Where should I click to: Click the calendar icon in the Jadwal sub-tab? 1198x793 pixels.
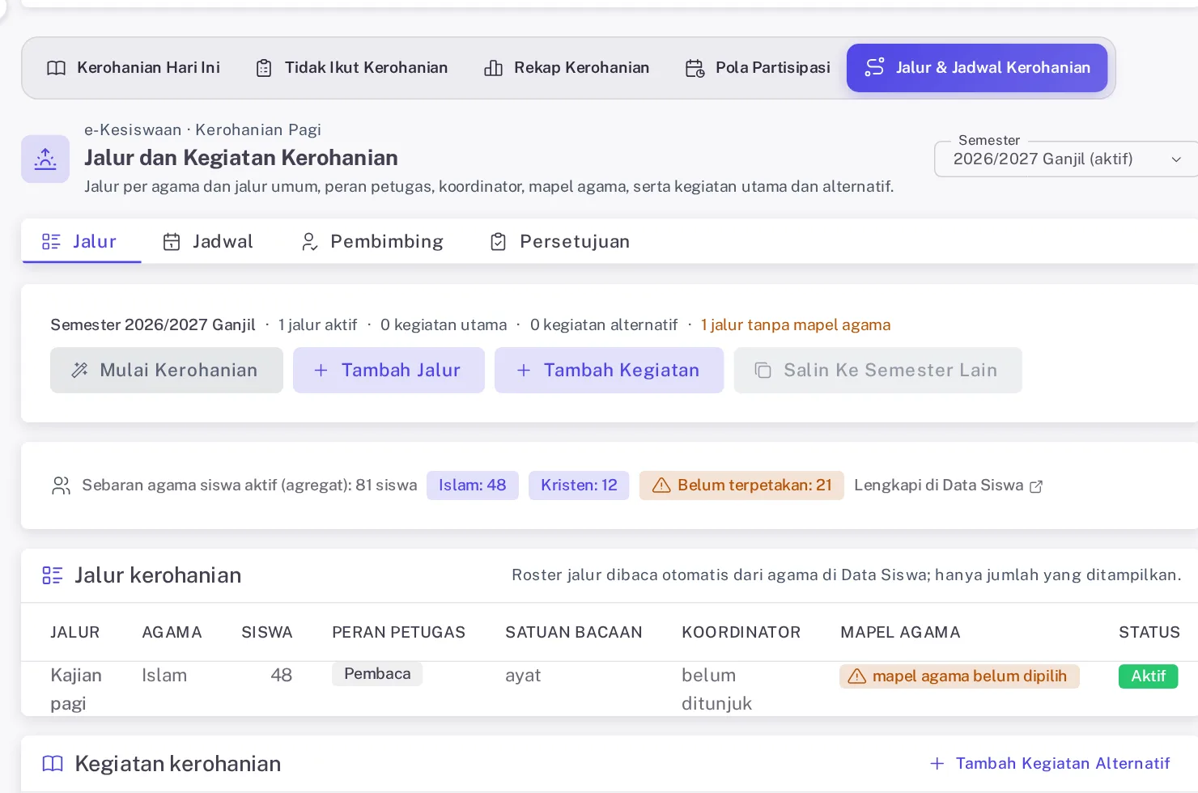point(172,241)
